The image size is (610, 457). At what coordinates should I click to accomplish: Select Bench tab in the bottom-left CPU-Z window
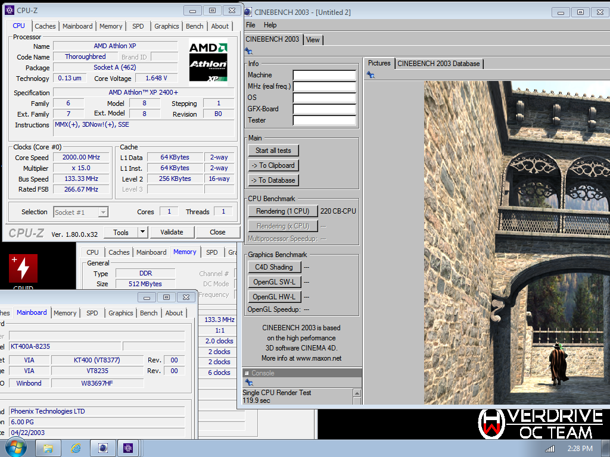(x=148, y=313)
